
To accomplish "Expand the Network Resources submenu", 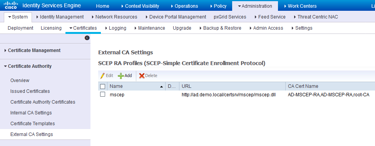I will (x=114, y=17).
